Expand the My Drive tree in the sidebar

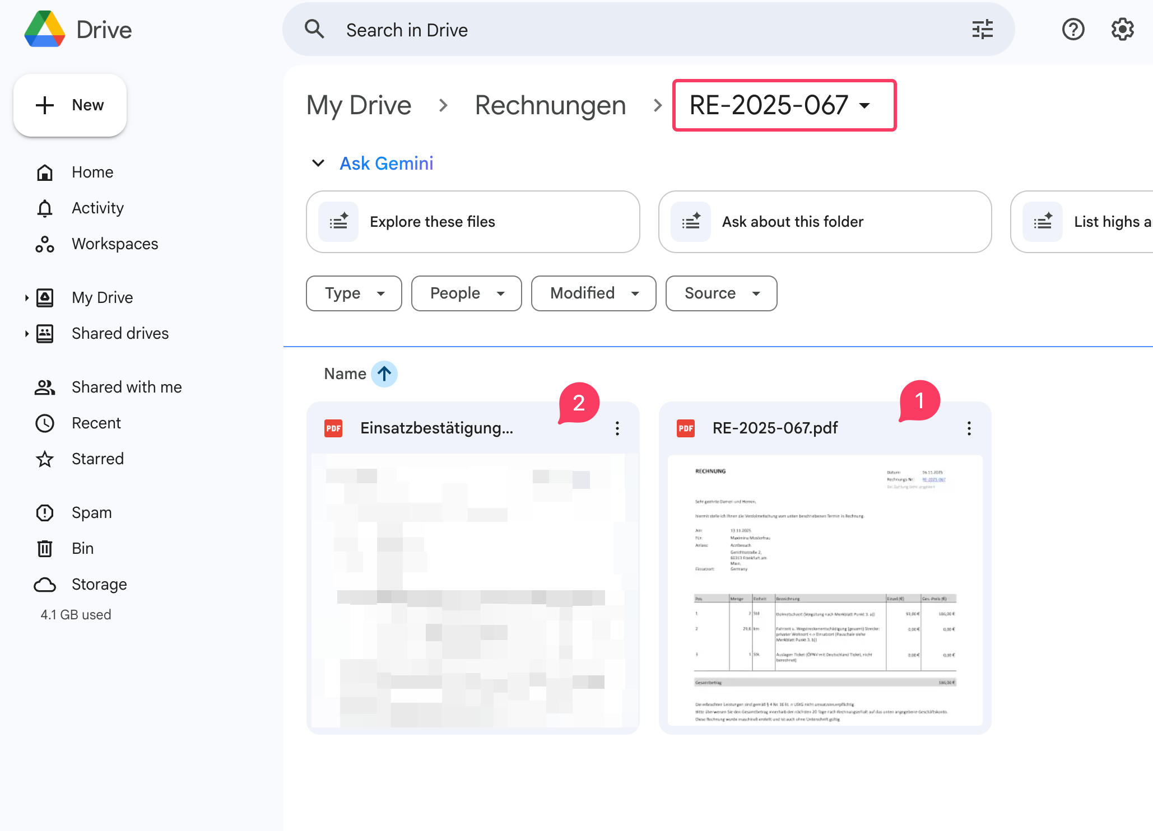point(26,298)
